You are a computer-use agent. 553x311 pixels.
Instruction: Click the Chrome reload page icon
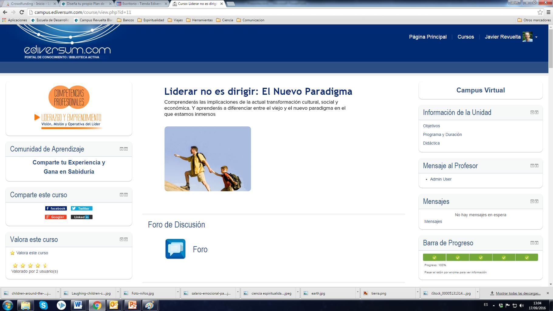[x=22, y=12]
